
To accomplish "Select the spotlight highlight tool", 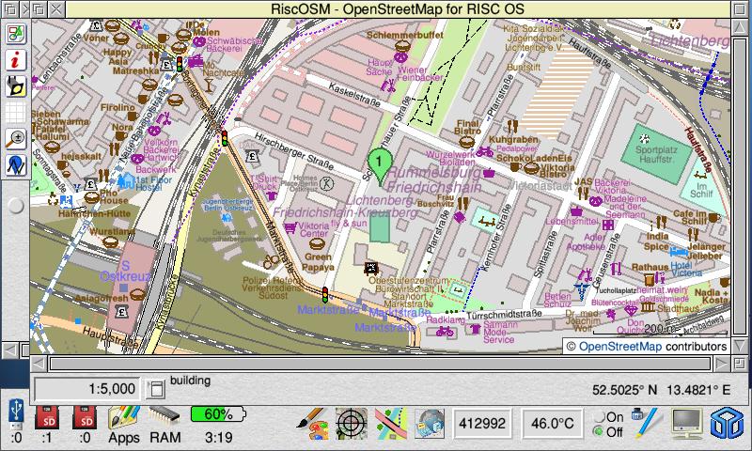I will [15, 86].
